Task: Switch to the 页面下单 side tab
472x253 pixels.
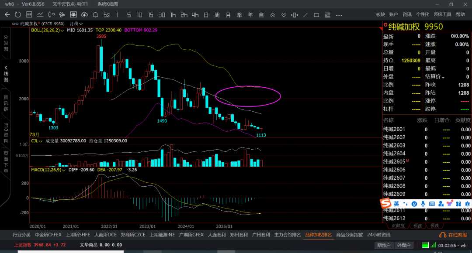Action: [6, 162]
